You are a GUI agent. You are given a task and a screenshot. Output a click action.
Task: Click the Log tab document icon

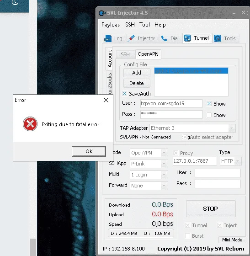pos(108,38)
